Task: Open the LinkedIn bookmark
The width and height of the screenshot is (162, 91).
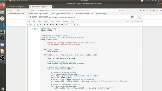Action: click(x=44, y=14)
